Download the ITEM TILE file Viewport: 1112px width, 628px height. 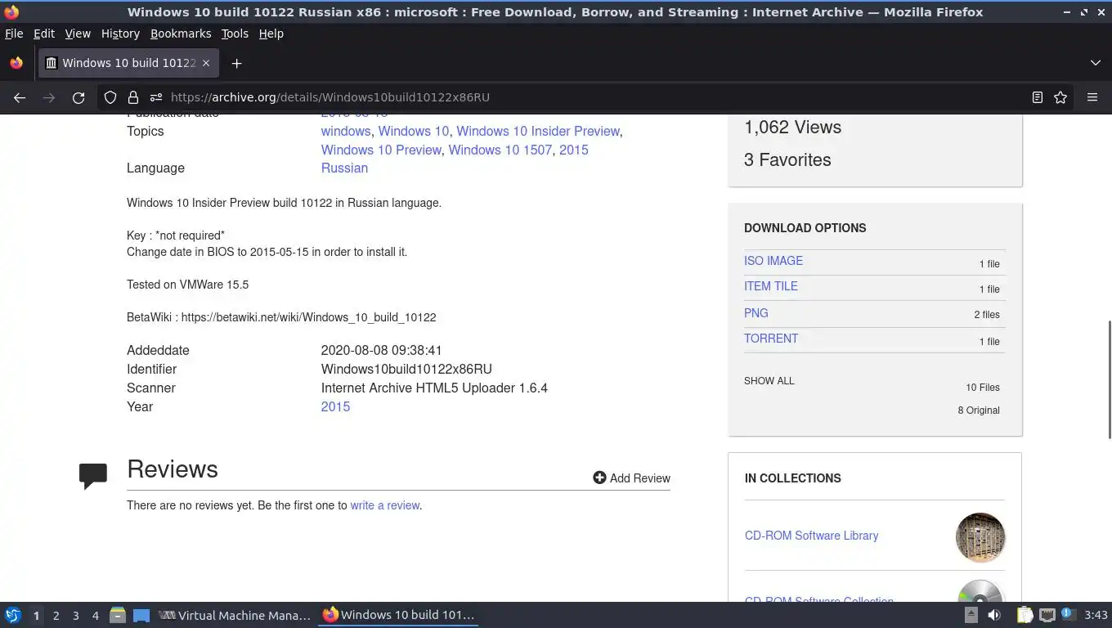click(x=771, y=286)
